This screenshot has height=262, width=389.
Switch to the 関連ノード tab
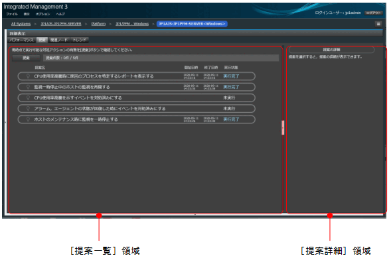[x=59, y=40]
